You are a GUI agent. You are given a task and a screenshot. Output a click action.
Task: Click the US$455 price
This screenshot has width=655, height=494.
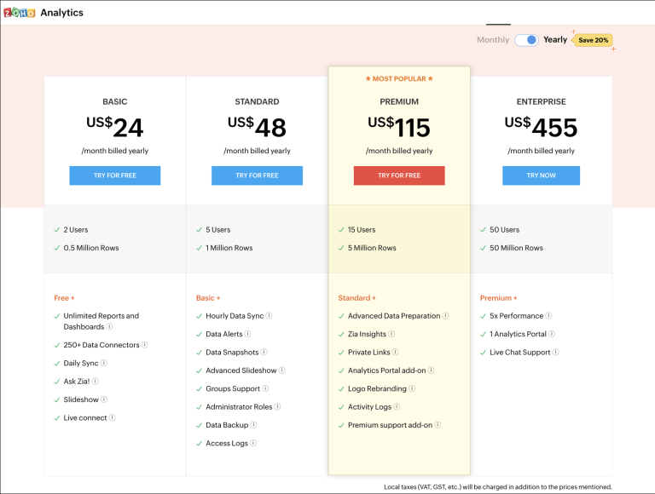click(541, 127)
